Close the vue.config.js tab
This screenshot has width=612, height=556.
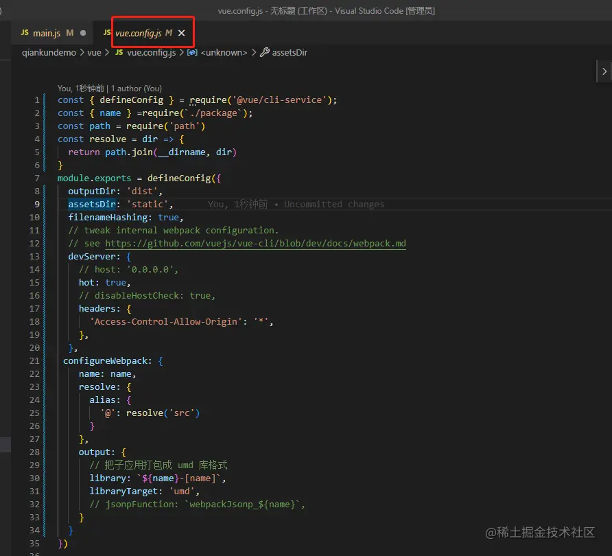182,33
